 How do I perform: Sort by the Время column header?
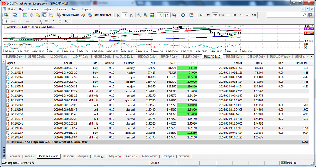(x=68, y=63)
